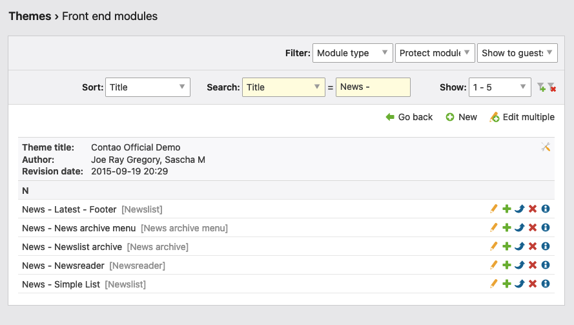The height and width of the screenshot is (325, 574).
Task: Select the News - Latest - Footer row text
Action: [69, 209]
